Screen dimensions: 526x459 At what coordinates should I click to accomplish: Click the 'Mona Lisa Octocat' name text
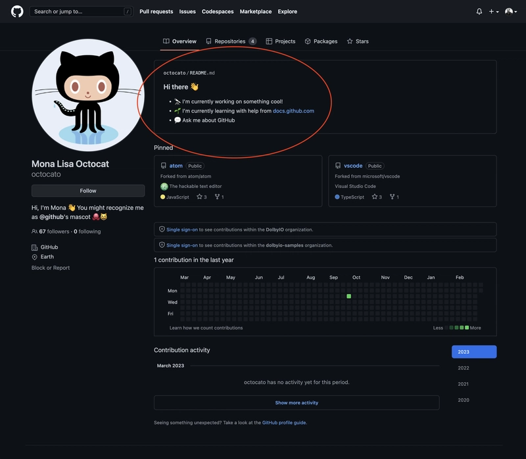(x=70, y=164)
